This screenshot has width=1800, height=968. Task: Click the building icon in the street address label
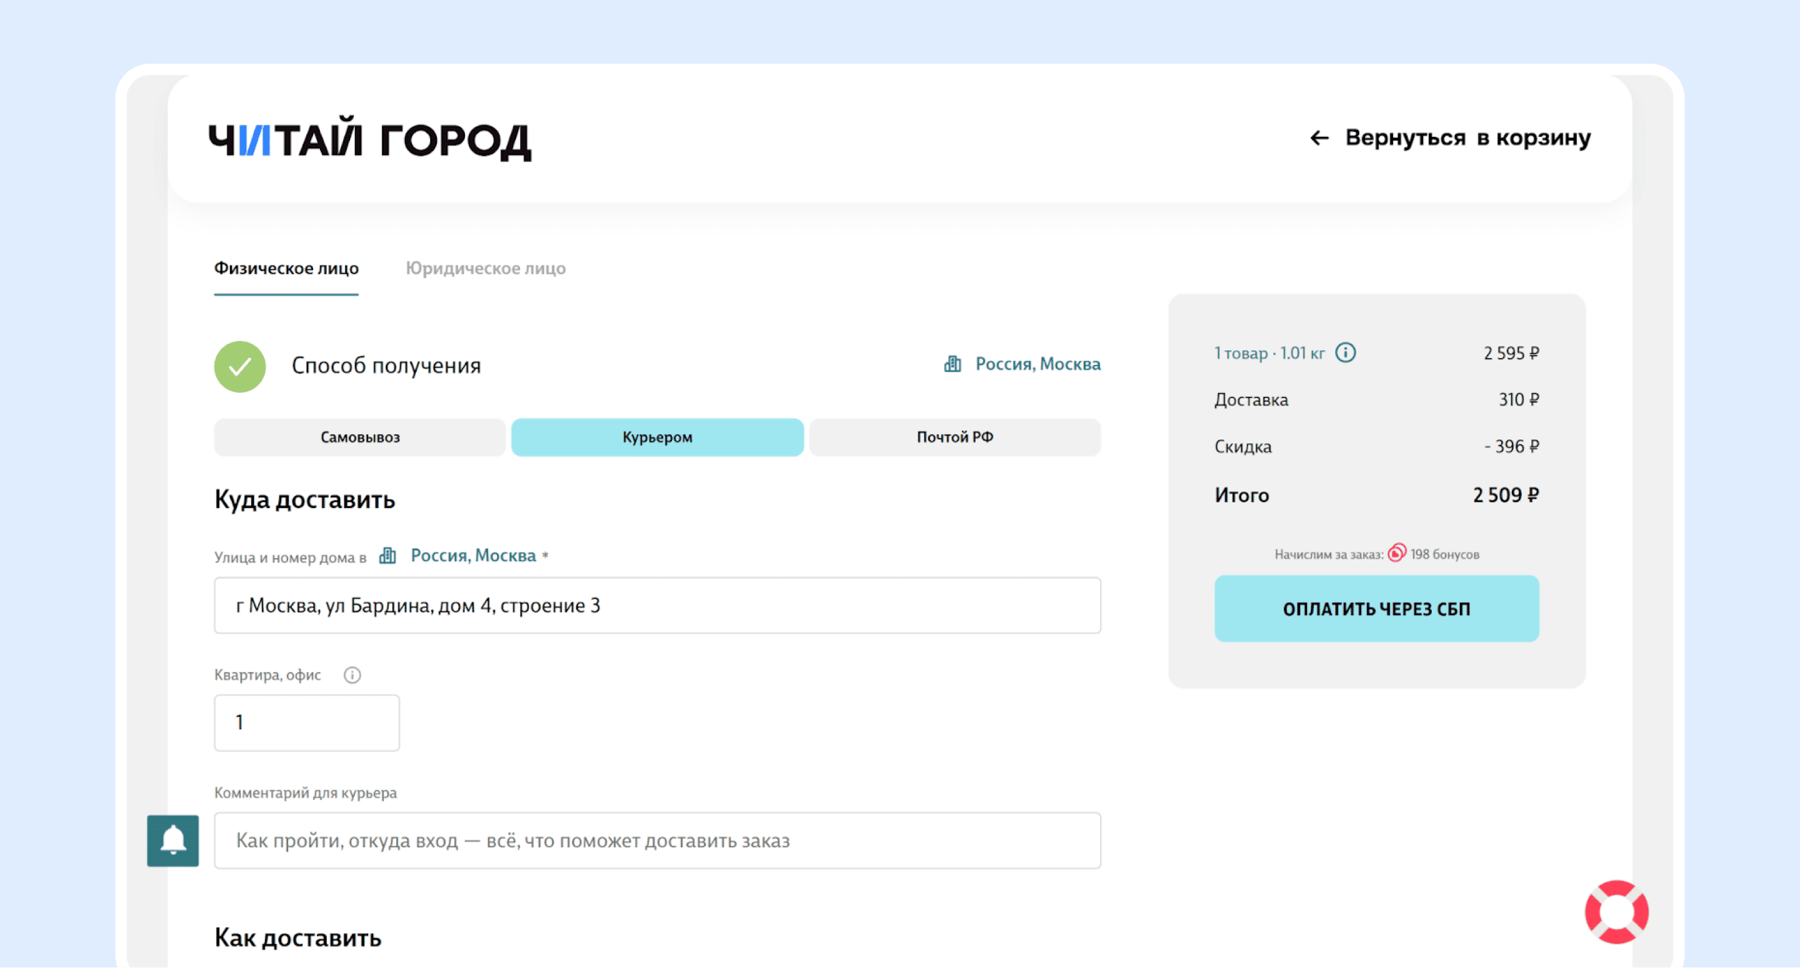coord(387,556)
